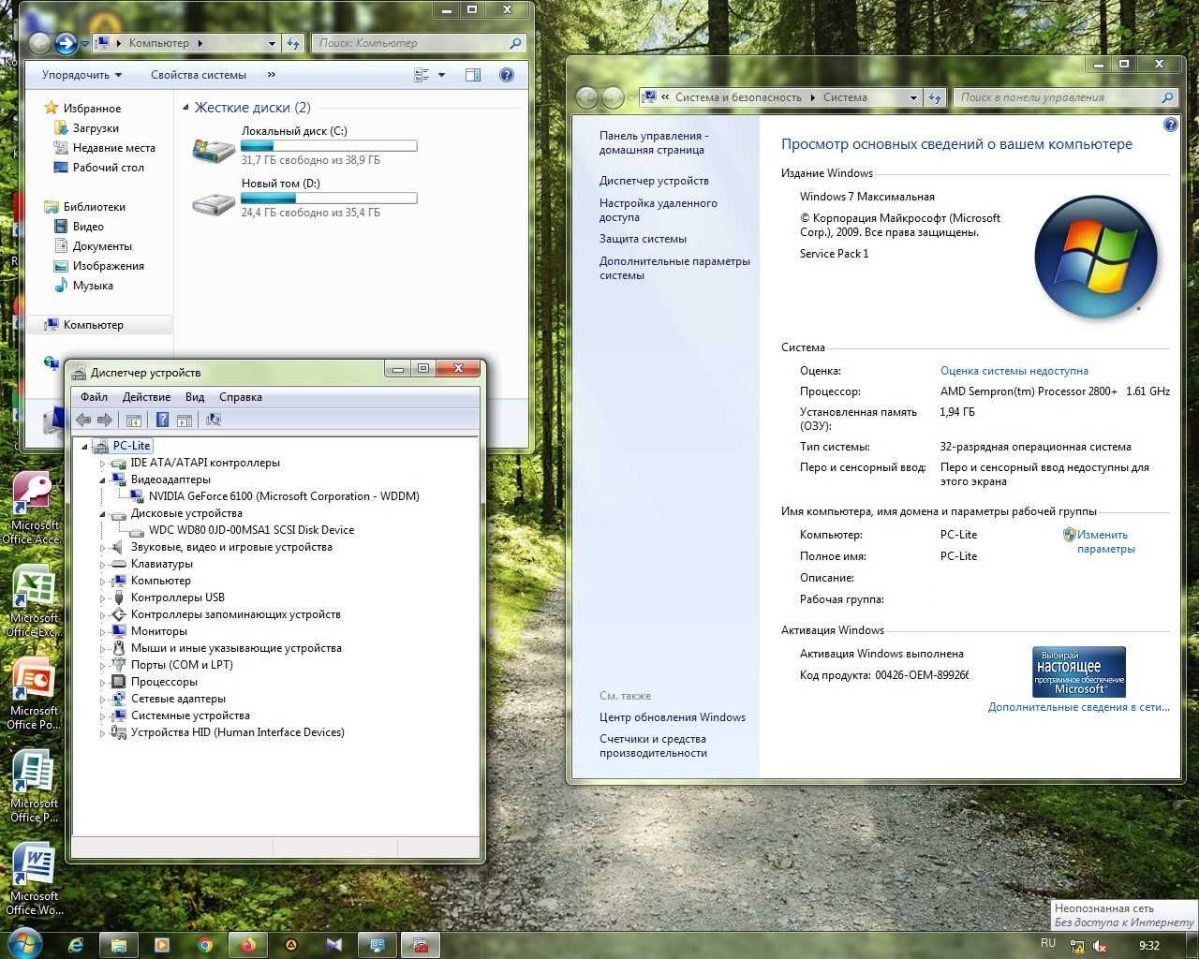Screen dimensions: 1199x959
Task: Click the New Volume (D:) drive icon
Action: pos(214,202)
